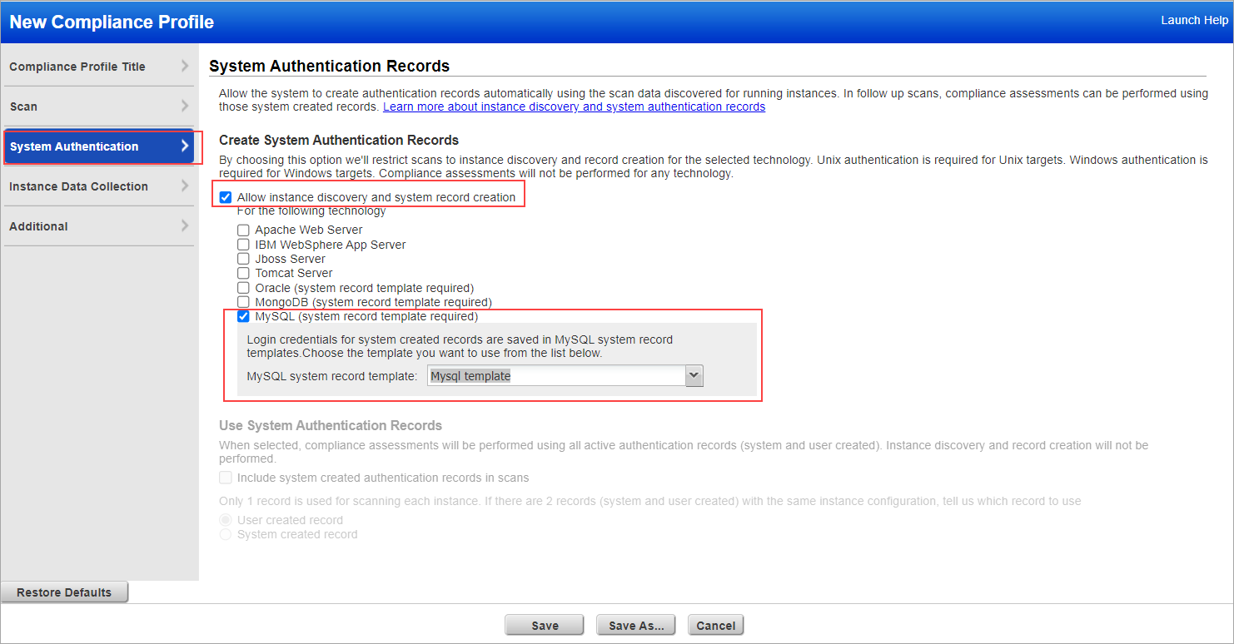Disable Allow instance discovery and system record creation
The width and height of the screenshot is (1234, 644).
click(226, 197)
